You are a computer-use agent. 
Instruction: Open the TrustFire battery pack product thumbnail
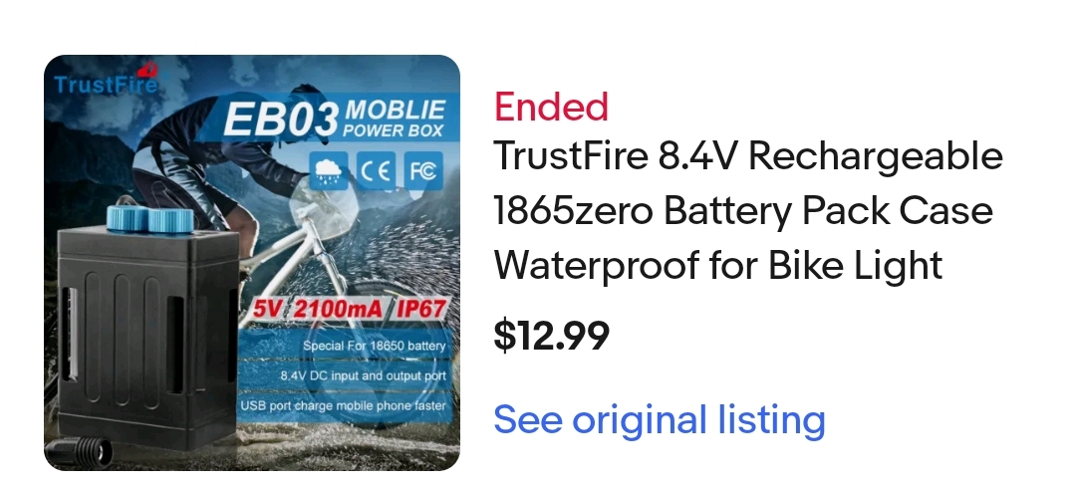252,263
